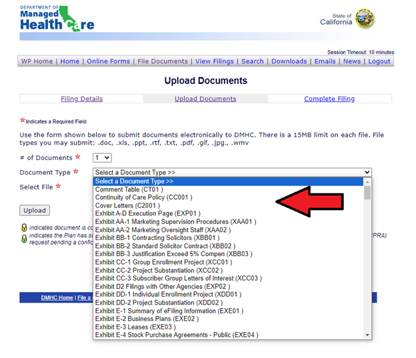Open the Document Type dropdown
Viewport: 416px width, 358px height.
pyautogui.click(x=232, y=172)
